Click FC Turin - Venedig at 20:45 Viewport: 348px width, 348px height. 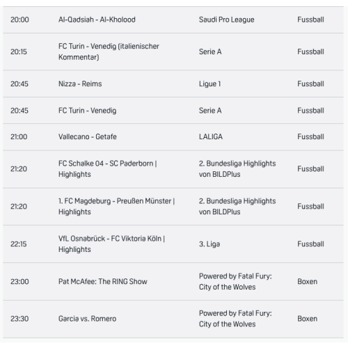coord(173,111)
